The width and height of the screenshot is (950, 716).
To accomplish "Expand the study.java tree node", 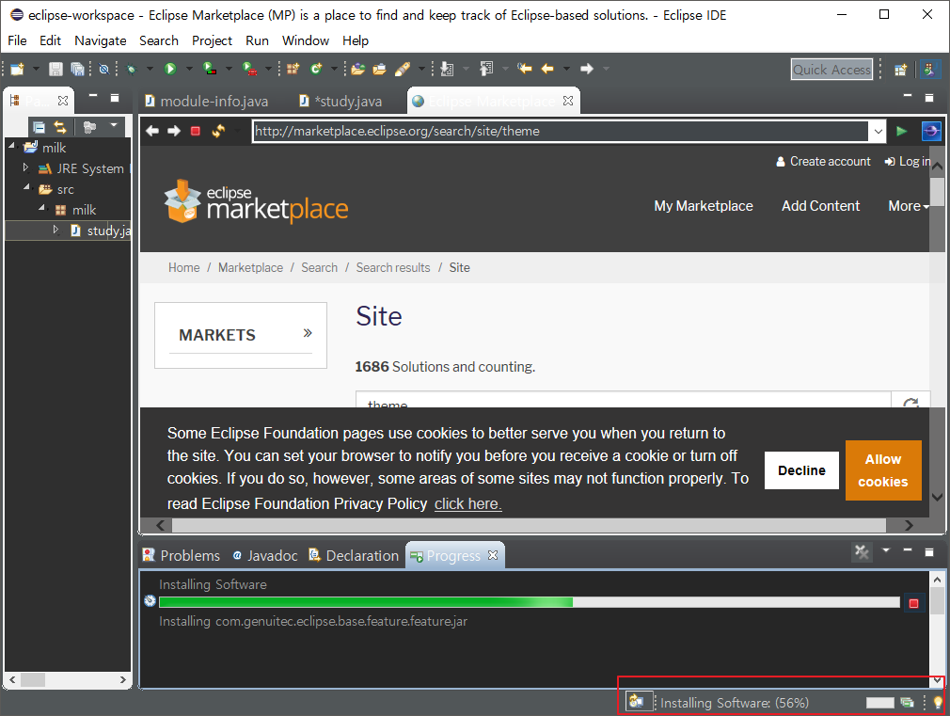I will (55, 230).
